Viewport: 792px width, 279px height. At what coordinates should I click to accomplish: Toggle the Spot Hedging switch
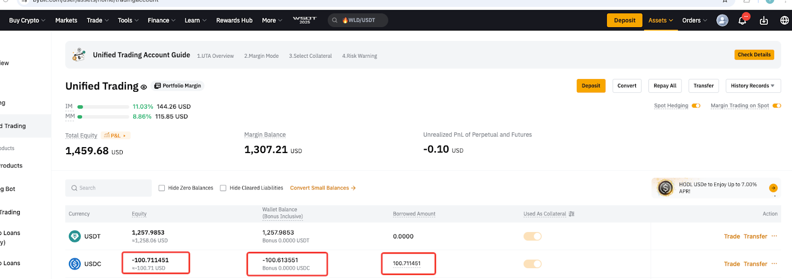696,106
